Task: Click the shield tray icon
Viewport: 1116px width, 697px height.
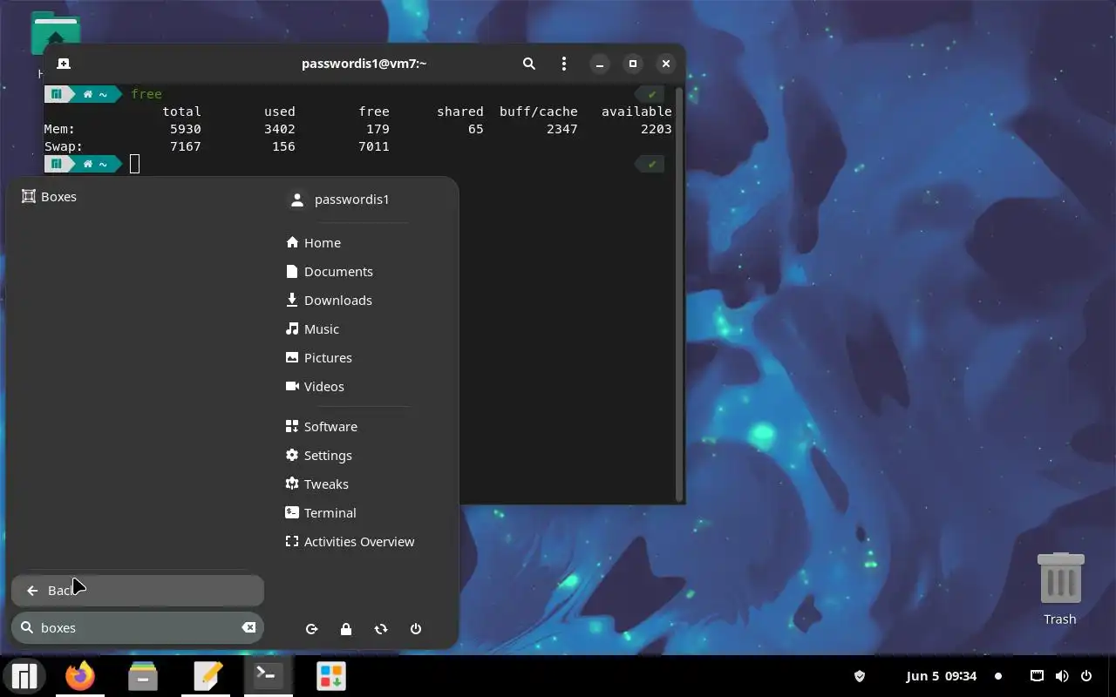Action: coord(860,676)
